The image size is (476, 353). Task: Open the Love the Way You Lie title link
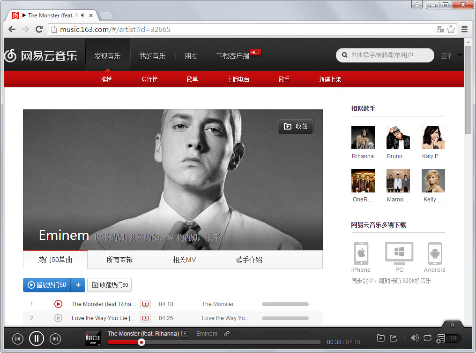coord(104,318)
